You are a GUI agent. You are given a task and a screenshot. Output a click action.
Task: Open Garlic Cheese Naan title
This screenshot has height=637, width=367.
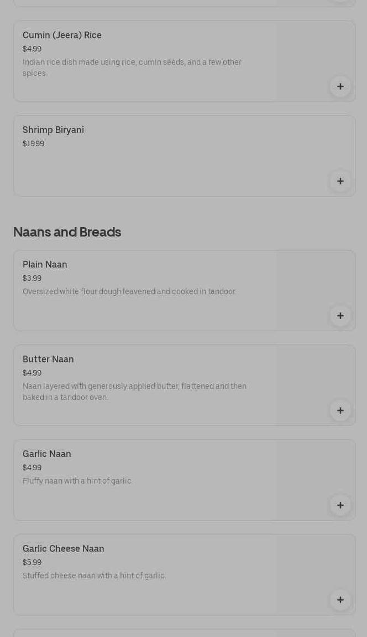coord(63,549)
